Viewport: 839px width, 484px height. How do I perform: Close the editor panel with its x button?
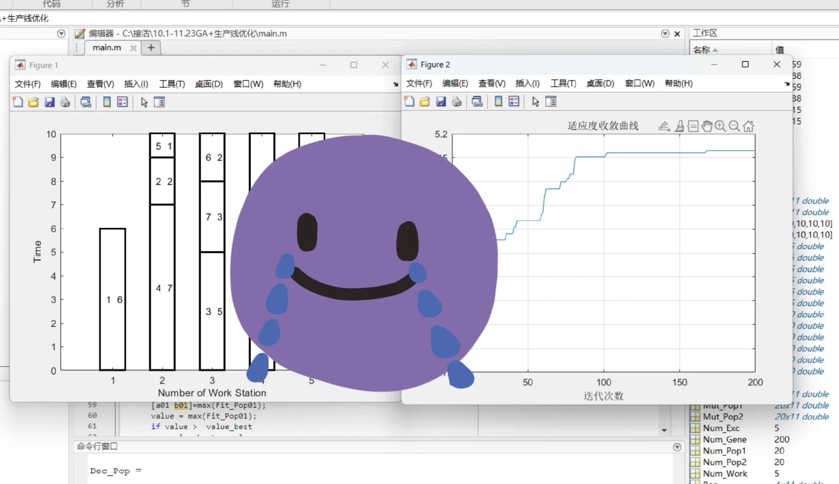677,34
